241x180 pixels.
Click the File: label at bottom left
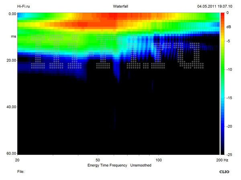tap(20, 171)
